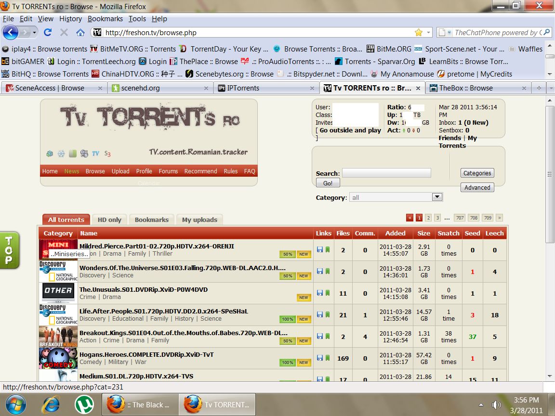This screenshot has height=416, width=555.
Task: Click the Advanced search button
Action: 477,188
